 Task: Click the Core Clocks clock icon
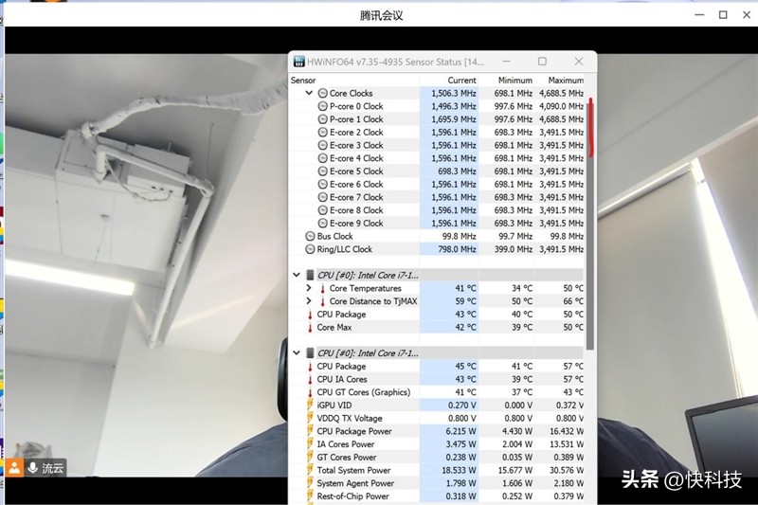pyautogui.click(x=322, y=93)
